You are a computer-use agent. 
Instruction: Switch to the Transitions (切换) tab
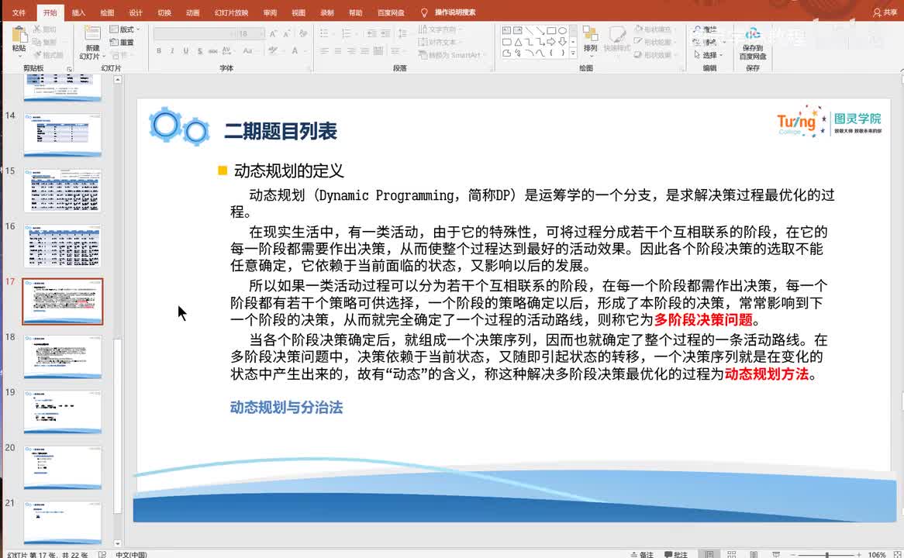(164, 12)
